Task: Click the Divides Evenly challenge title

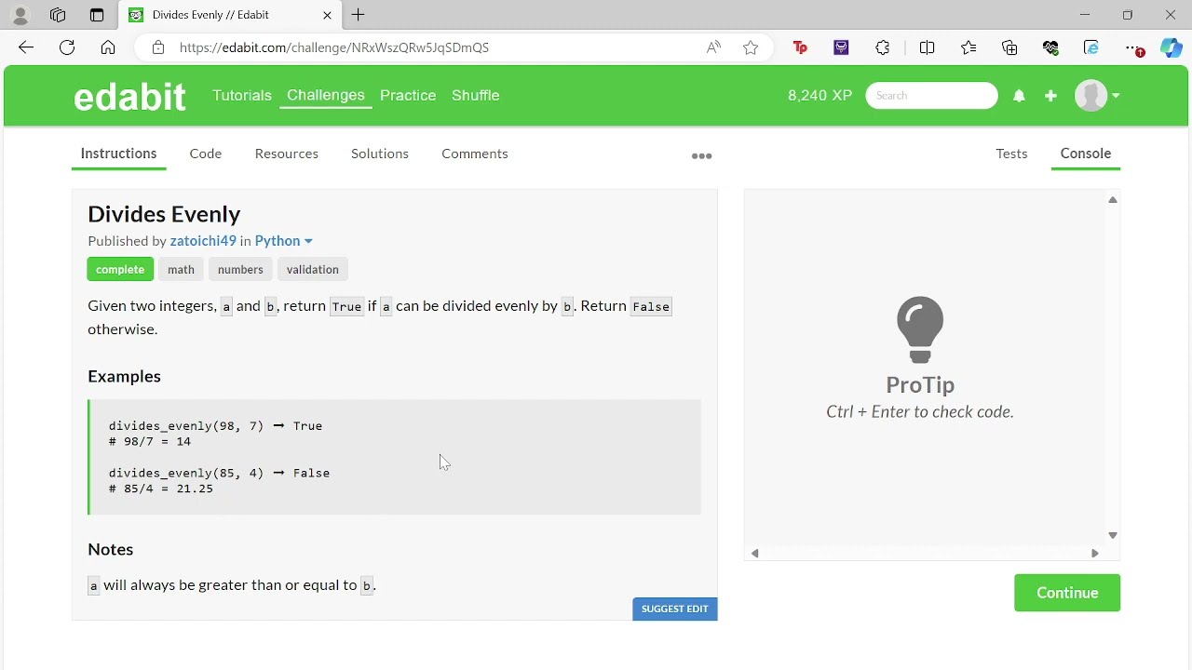Action: [x=164, y=214]
